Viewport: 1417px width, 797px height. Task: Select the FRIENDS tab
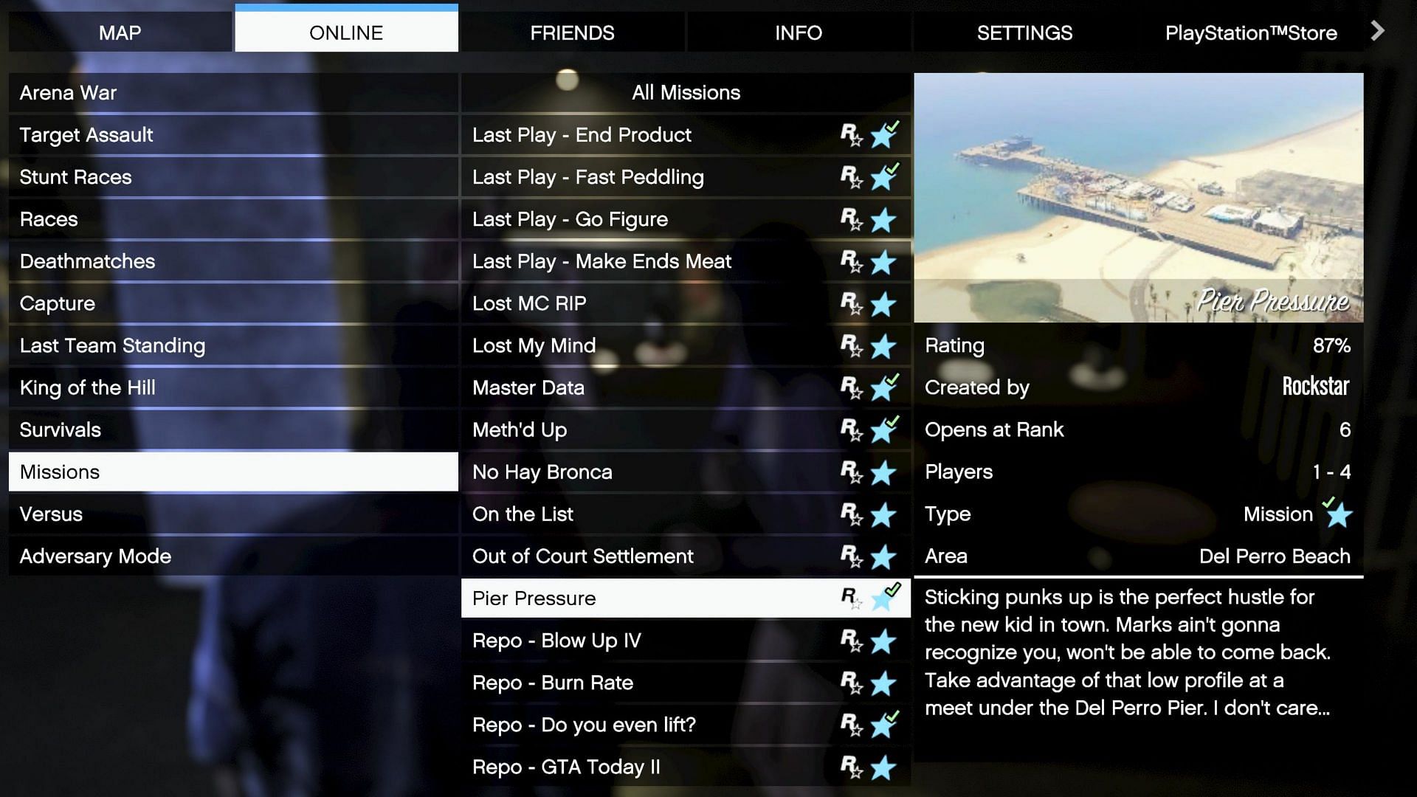point(572,32)
